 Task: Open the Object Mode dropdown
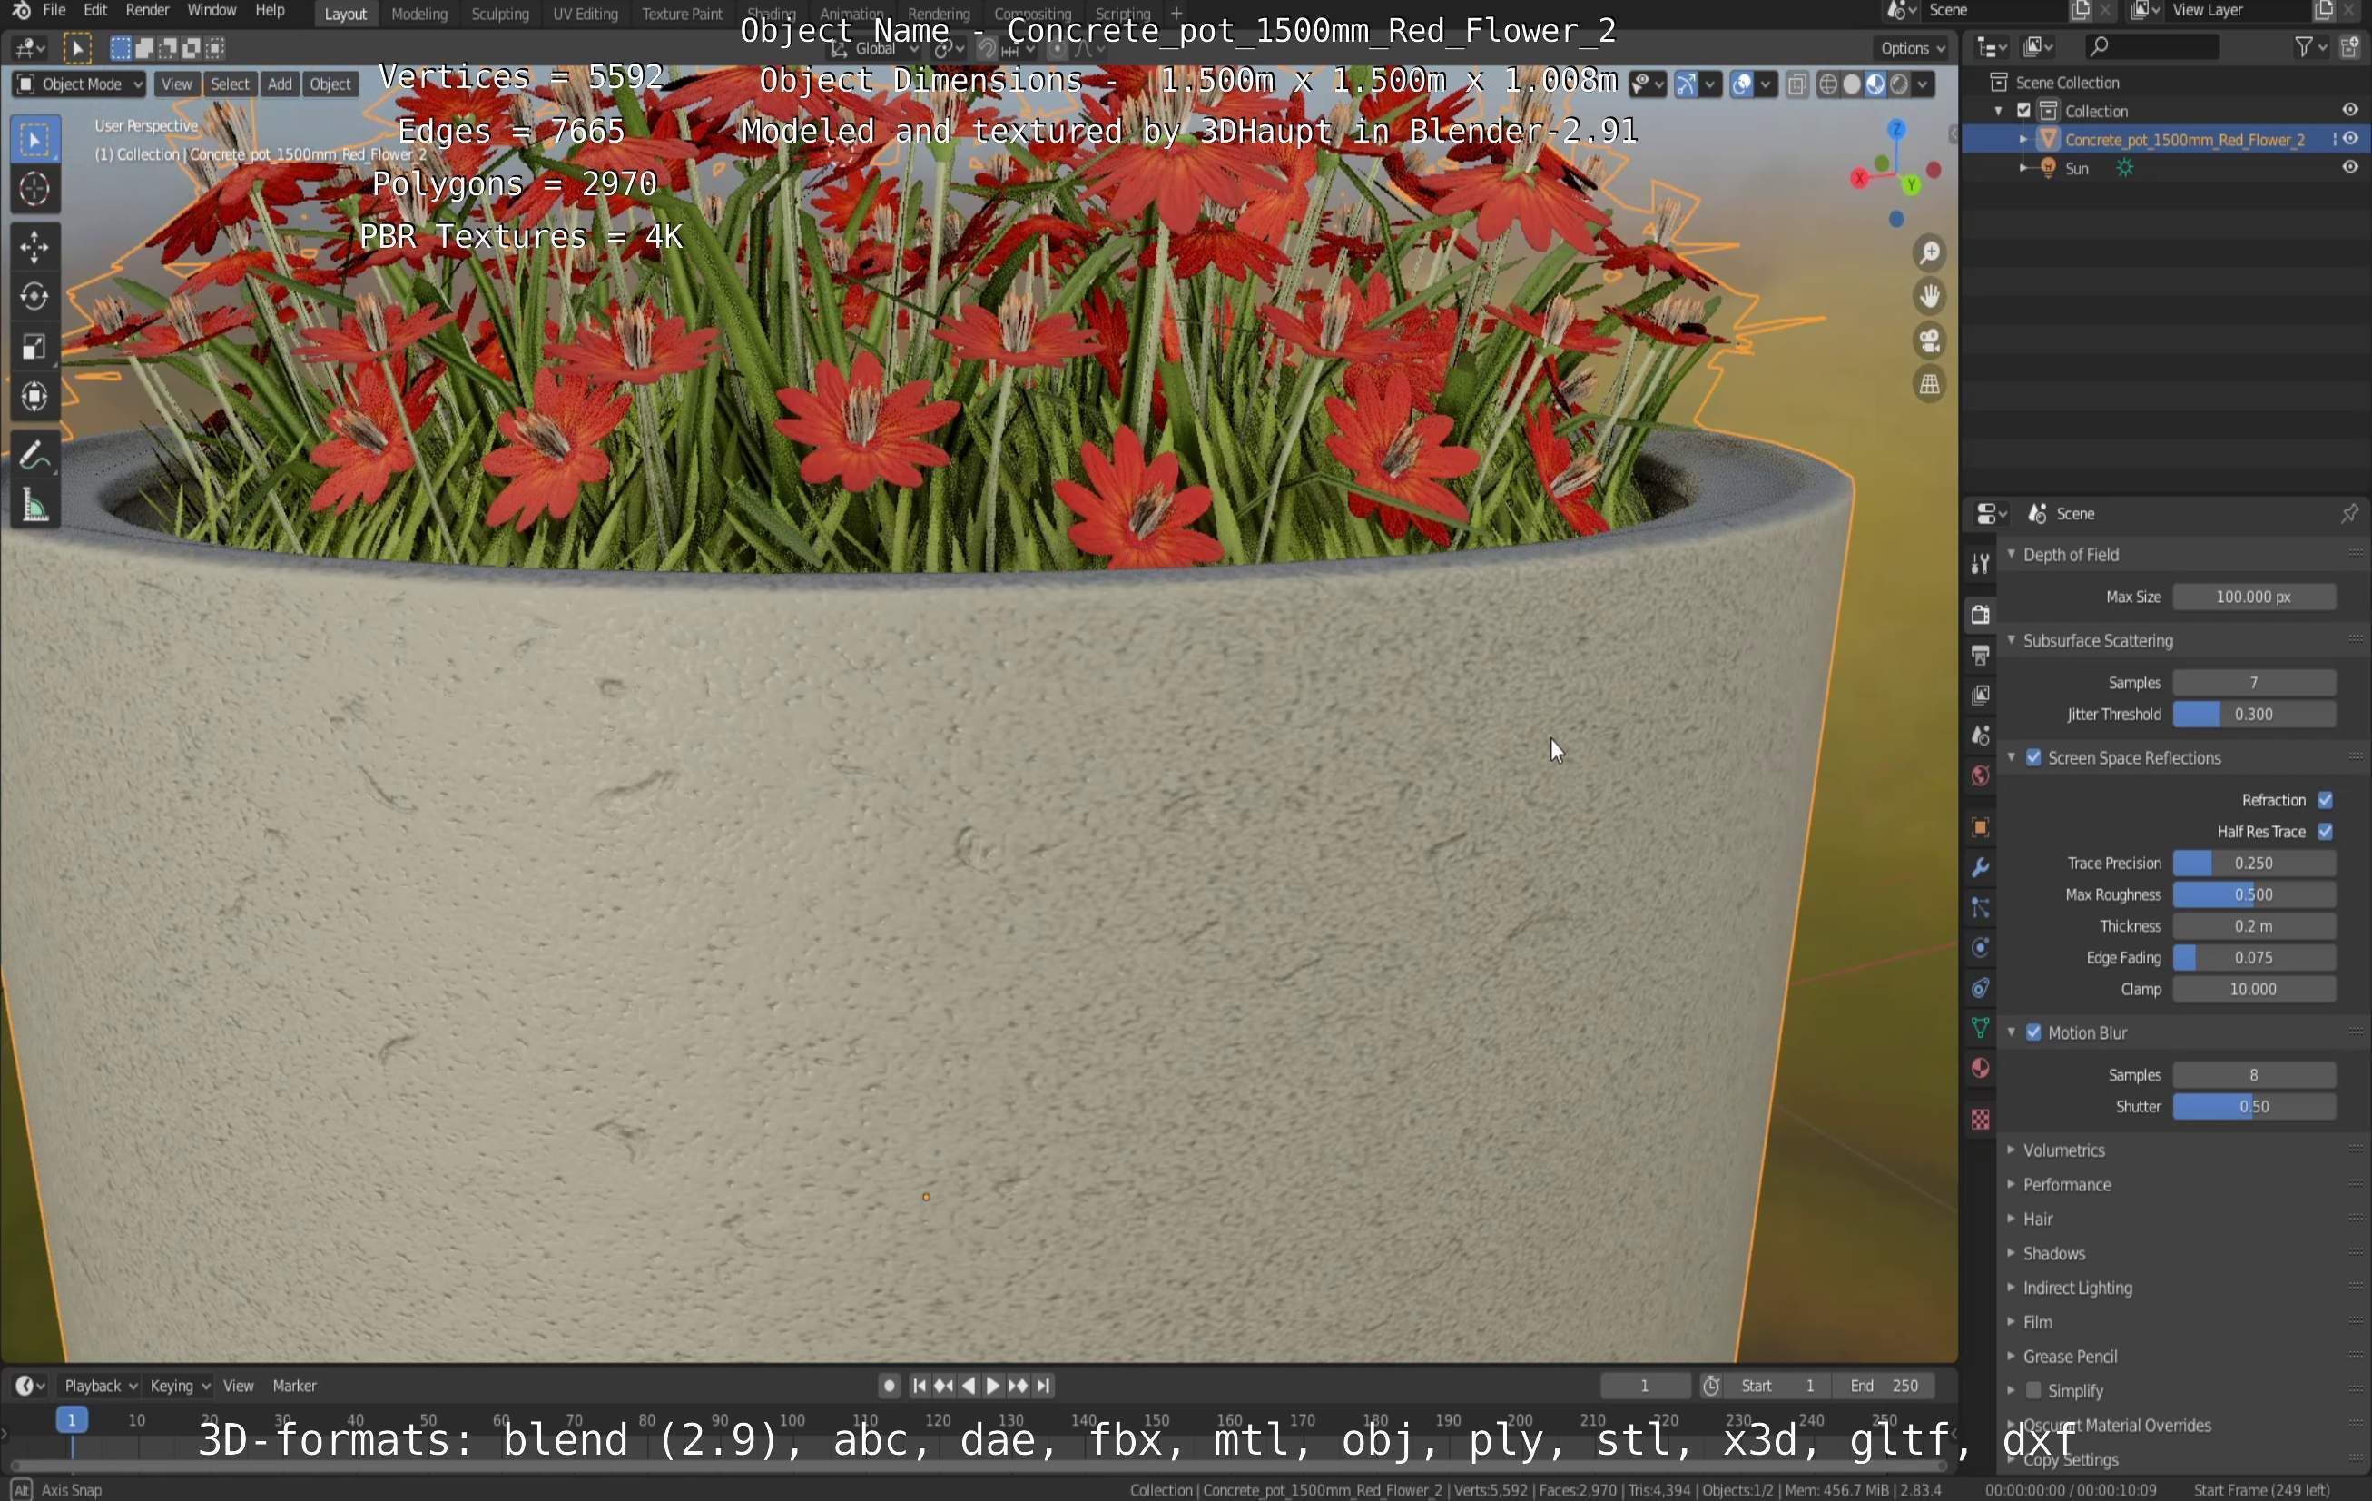tap(80, 84)
